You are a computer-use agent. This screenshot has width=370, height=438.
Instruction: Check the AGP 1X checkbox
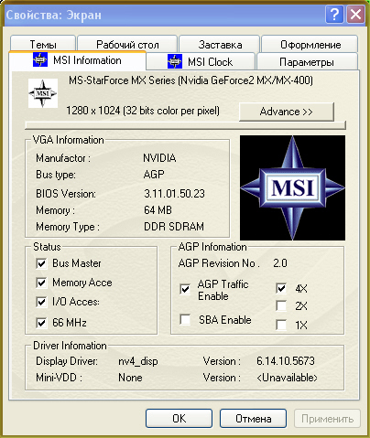pos(281,325)
